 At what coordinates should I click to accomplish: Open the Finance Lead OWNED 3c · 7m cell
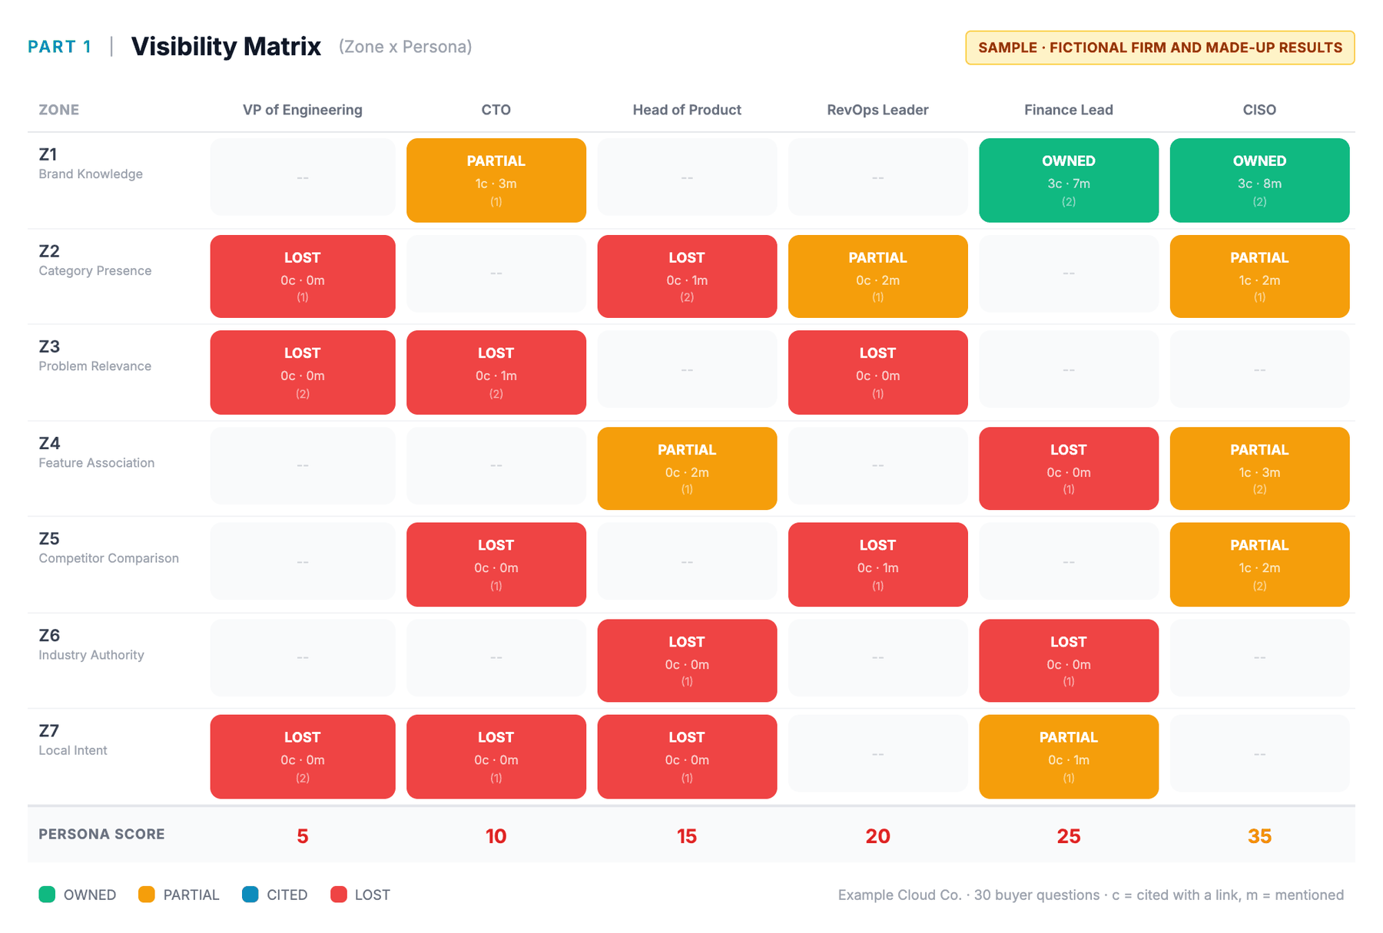coord(1069,180)
